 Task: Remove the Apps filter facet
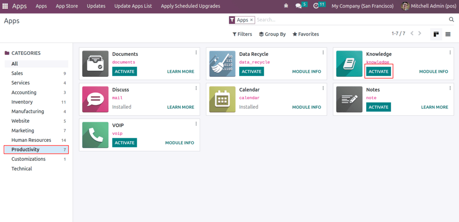tap(252, 20)
